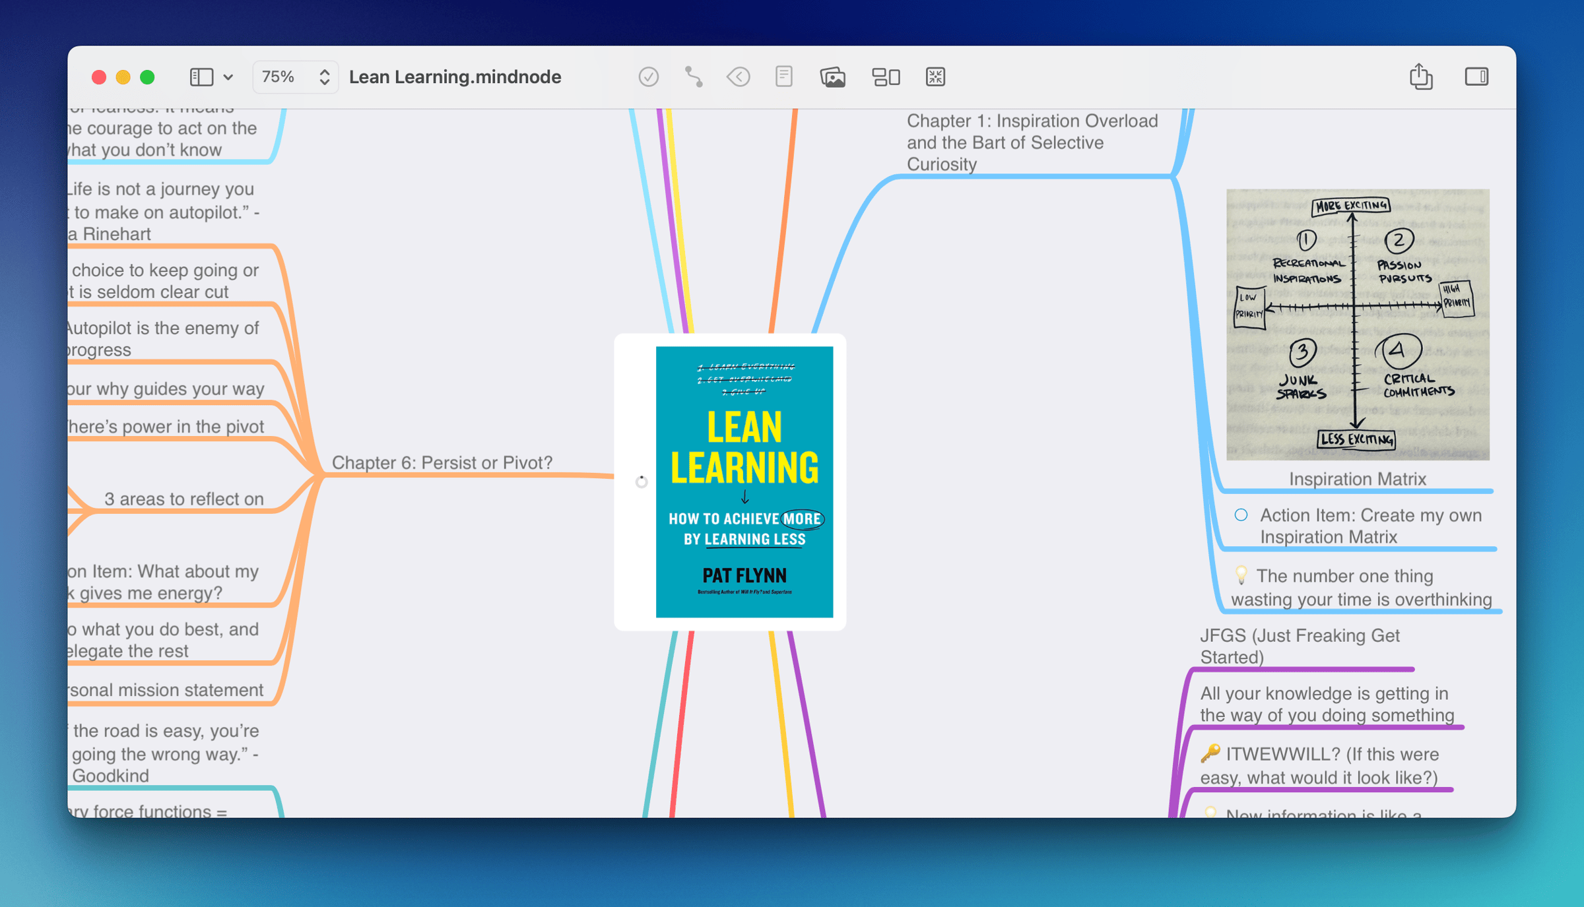The height and width of the screenshot is (907, 1584).
Task: Click the add note toolbar icon
Action: (x=783, y=77)
